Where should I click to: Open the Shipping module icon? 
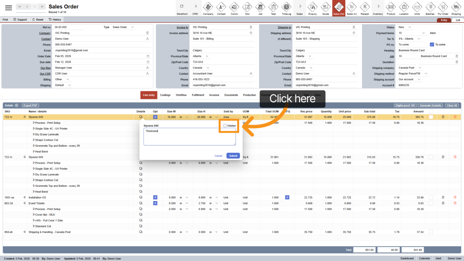[456, 8]
